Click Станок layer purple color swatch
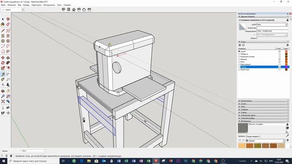Screen dimensions: 292x164 (x=286, y=67)
